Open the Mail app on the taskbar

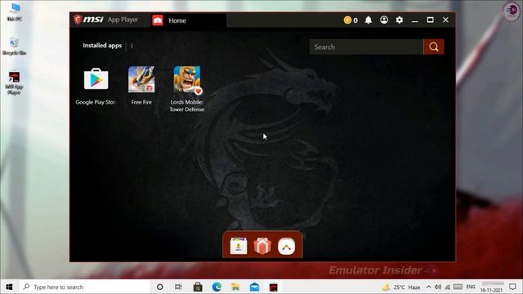[254, 287]
